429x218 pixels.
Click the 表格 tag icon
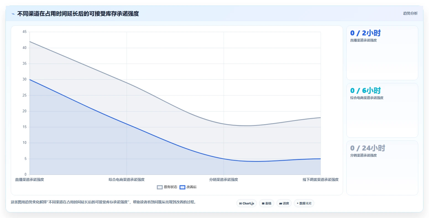263,204
